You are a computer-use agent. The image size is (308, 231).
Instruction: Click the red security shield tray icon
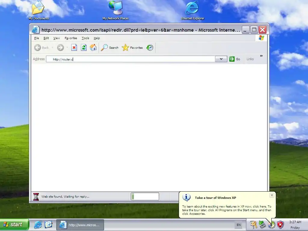tap(280, 225)
